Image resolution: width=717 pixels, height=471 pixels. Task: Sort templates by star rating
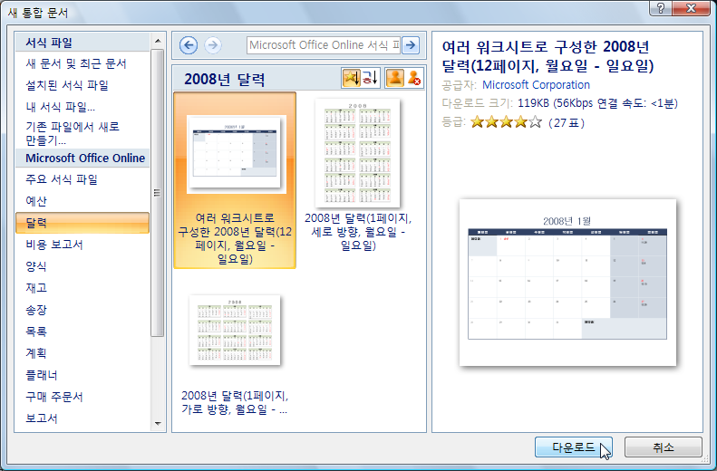point(351,78)
